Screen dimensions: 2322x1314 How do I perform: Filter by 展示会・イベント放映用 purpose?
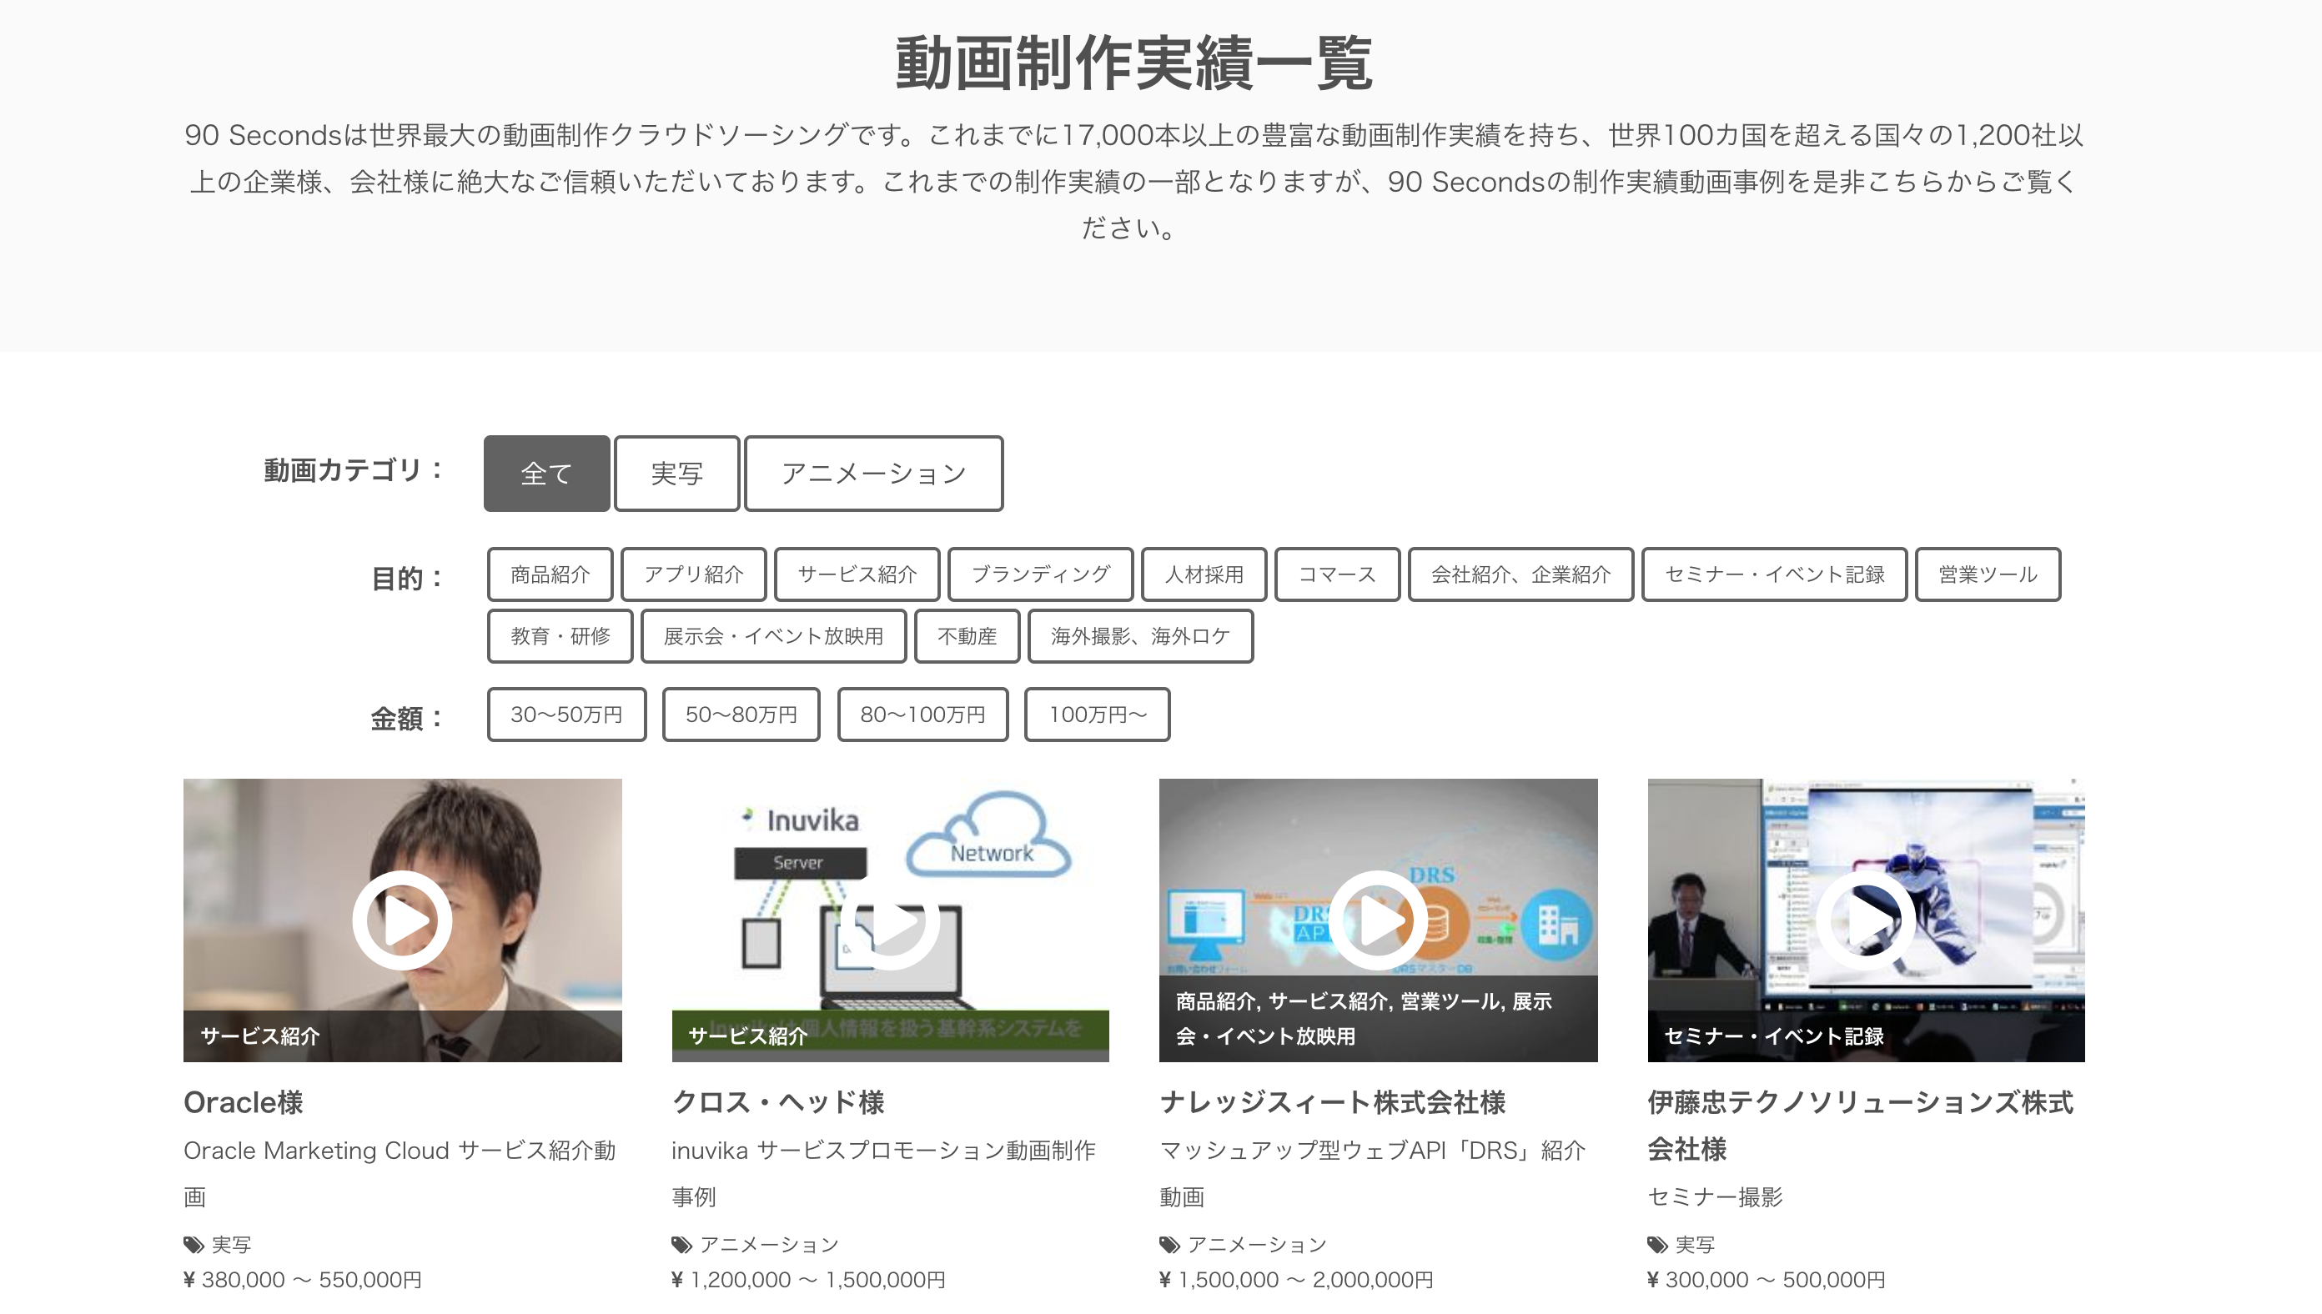click(x=773, y=636)
